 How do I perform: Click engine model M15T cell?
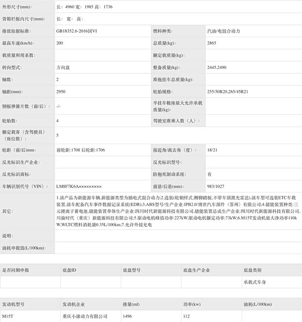8,316
